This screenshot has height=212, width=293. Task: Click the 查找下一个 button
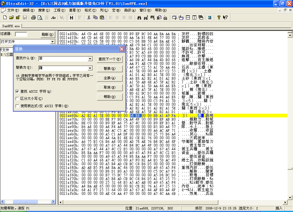(x=109, y=59)
